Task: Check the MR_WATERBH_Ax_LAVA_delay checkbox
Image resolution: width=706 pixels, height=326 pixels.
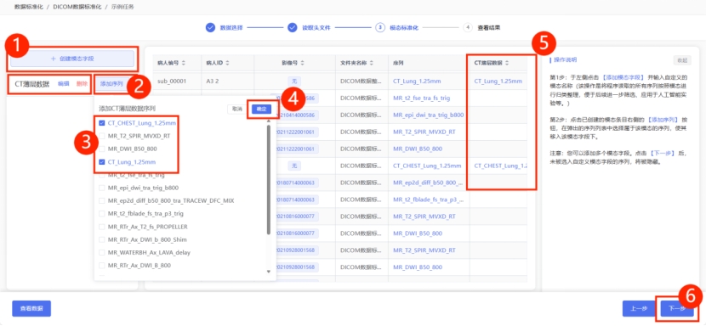Action: pos(102,253)
